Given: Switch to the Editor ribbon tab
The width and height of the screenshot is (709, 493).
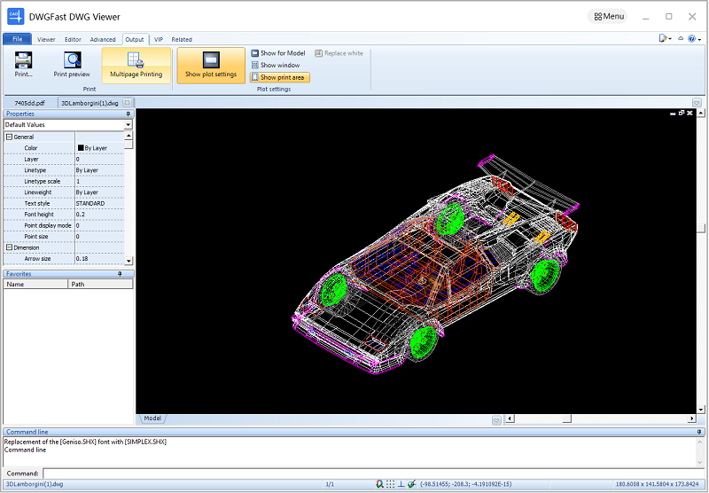Looking at the screenshot, I should [x=73, y=39].
